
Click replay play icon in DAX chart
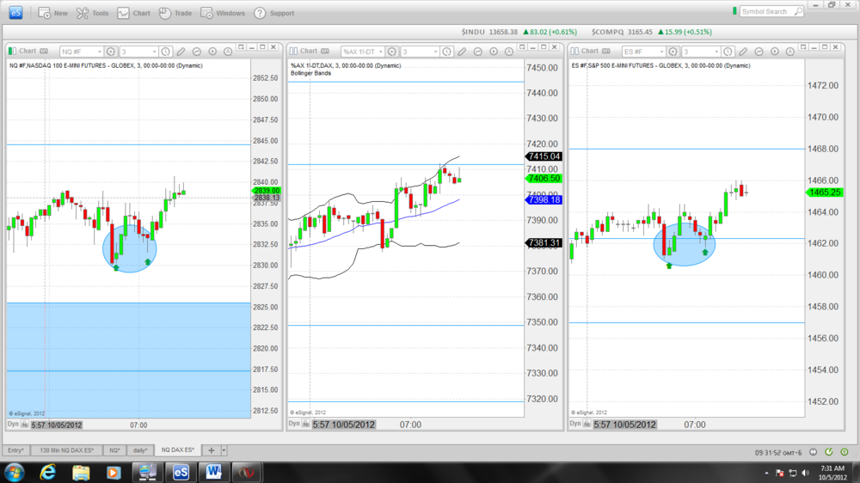(494, 52)
